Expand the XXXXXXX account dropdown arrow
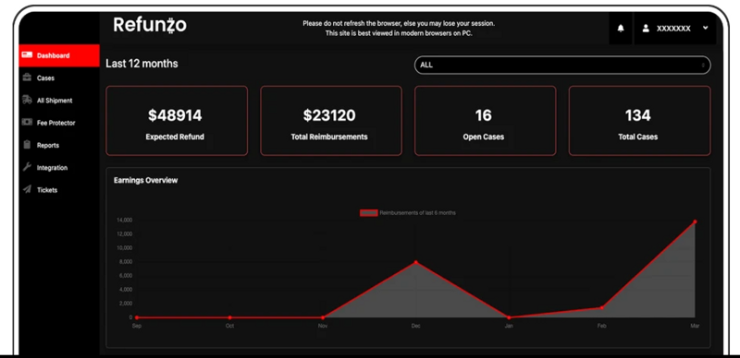The height and width of the screenshot is (358, 740). [705, 28]
